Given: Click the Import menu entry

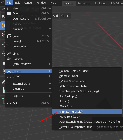Looking at the screenshot, I should coord(28,71).
